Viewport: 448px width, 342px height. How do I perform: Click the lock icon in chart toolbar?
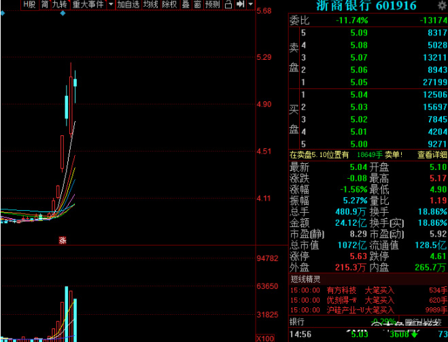point(228,5)
